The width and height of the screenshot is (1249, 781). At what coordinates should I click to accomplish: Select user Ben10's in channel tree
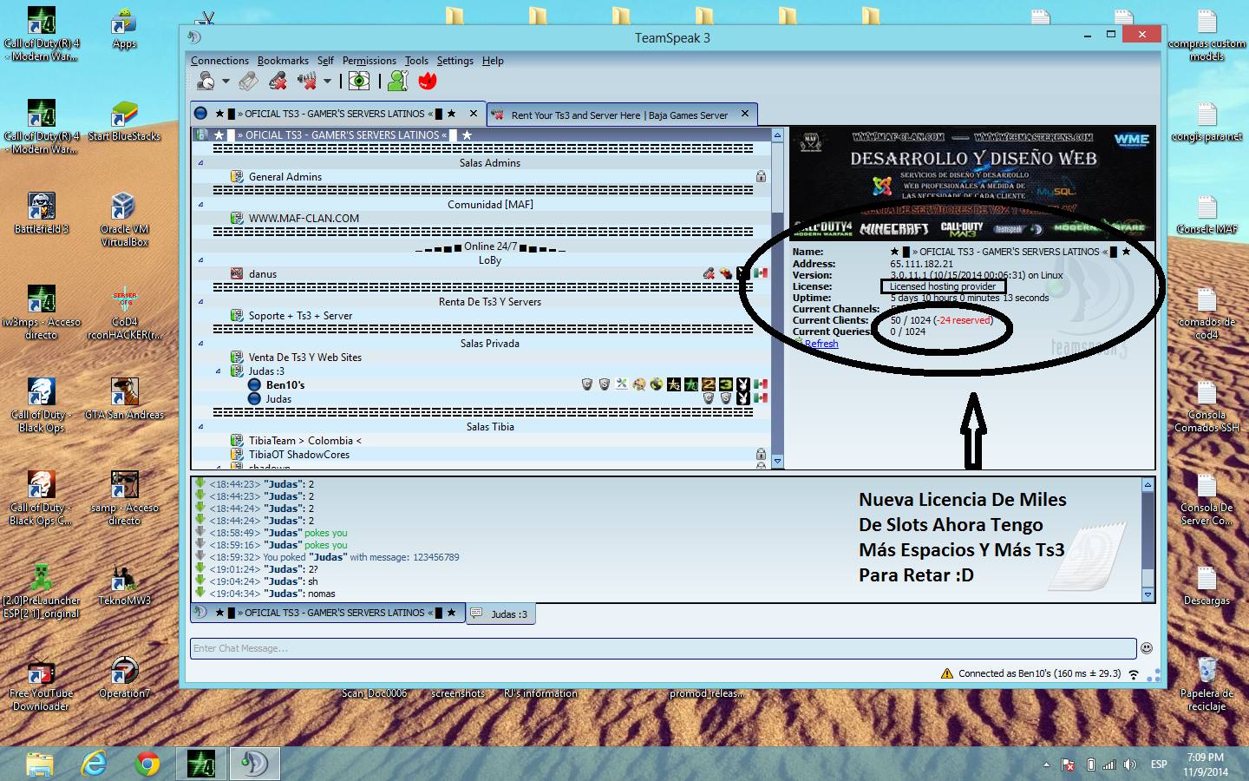[x=285, y=385]
